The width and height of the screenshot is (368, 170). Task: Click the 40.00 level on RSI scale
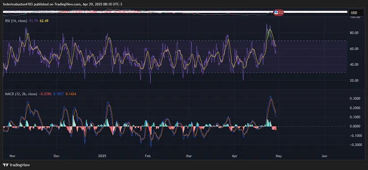point(354,65)
